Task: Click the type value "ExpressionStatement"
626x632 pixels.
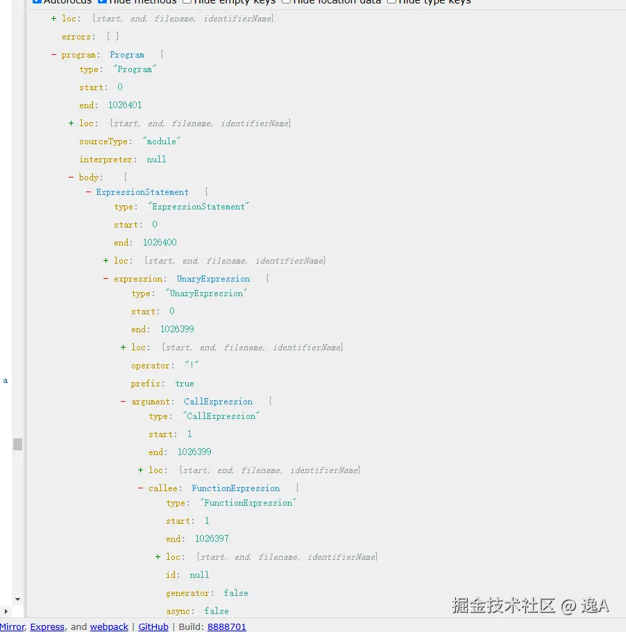Action: point(198,207)
